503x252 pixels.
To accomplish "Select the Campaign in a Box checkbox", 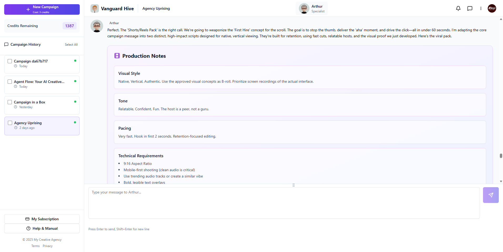I will pos(10,102).
